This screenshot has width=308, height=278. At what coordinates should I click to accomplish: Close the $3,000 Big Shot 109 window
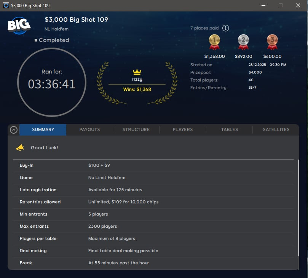coord(298,6)
